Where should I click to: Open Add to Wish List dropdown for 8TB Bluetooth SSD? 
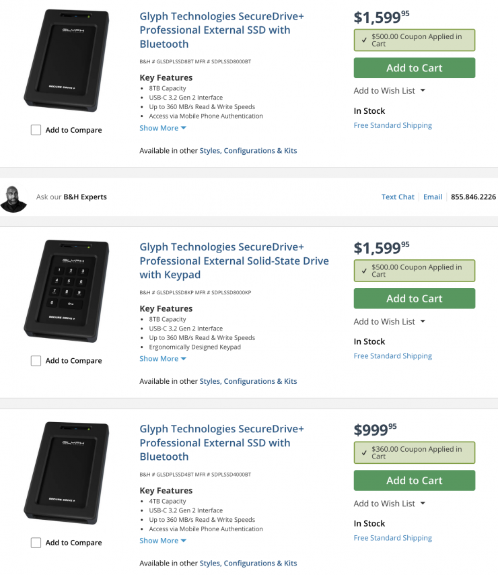coord(390,91)
